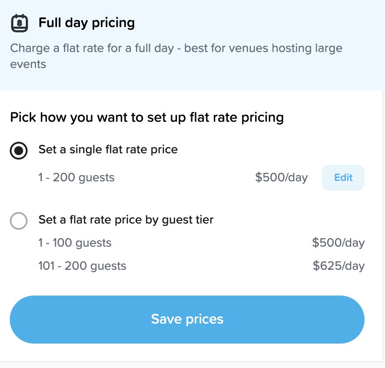385x368 pixels.
Task: Choose the flat rate by guest tier radio
Action: point(19,220)
